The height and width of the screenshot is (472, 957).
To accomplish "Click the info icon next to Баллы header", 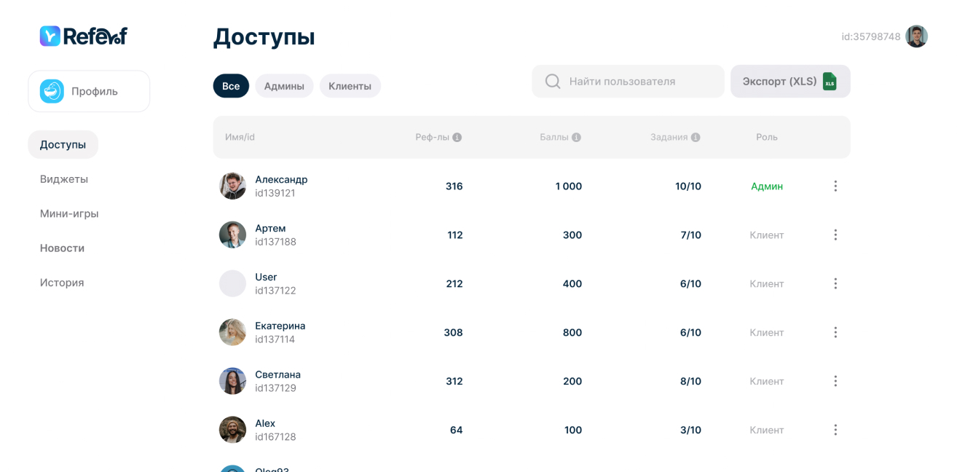I will pyautogui.click(x=578, y=135).
